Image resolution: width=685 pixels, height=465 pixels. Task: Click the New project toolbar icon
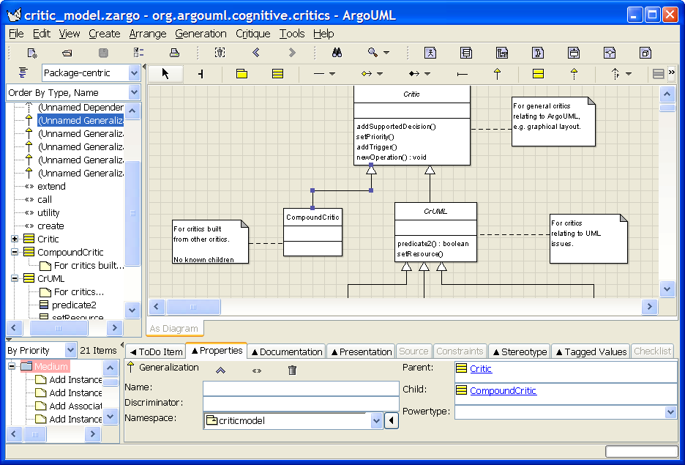[x=32, y=53]
